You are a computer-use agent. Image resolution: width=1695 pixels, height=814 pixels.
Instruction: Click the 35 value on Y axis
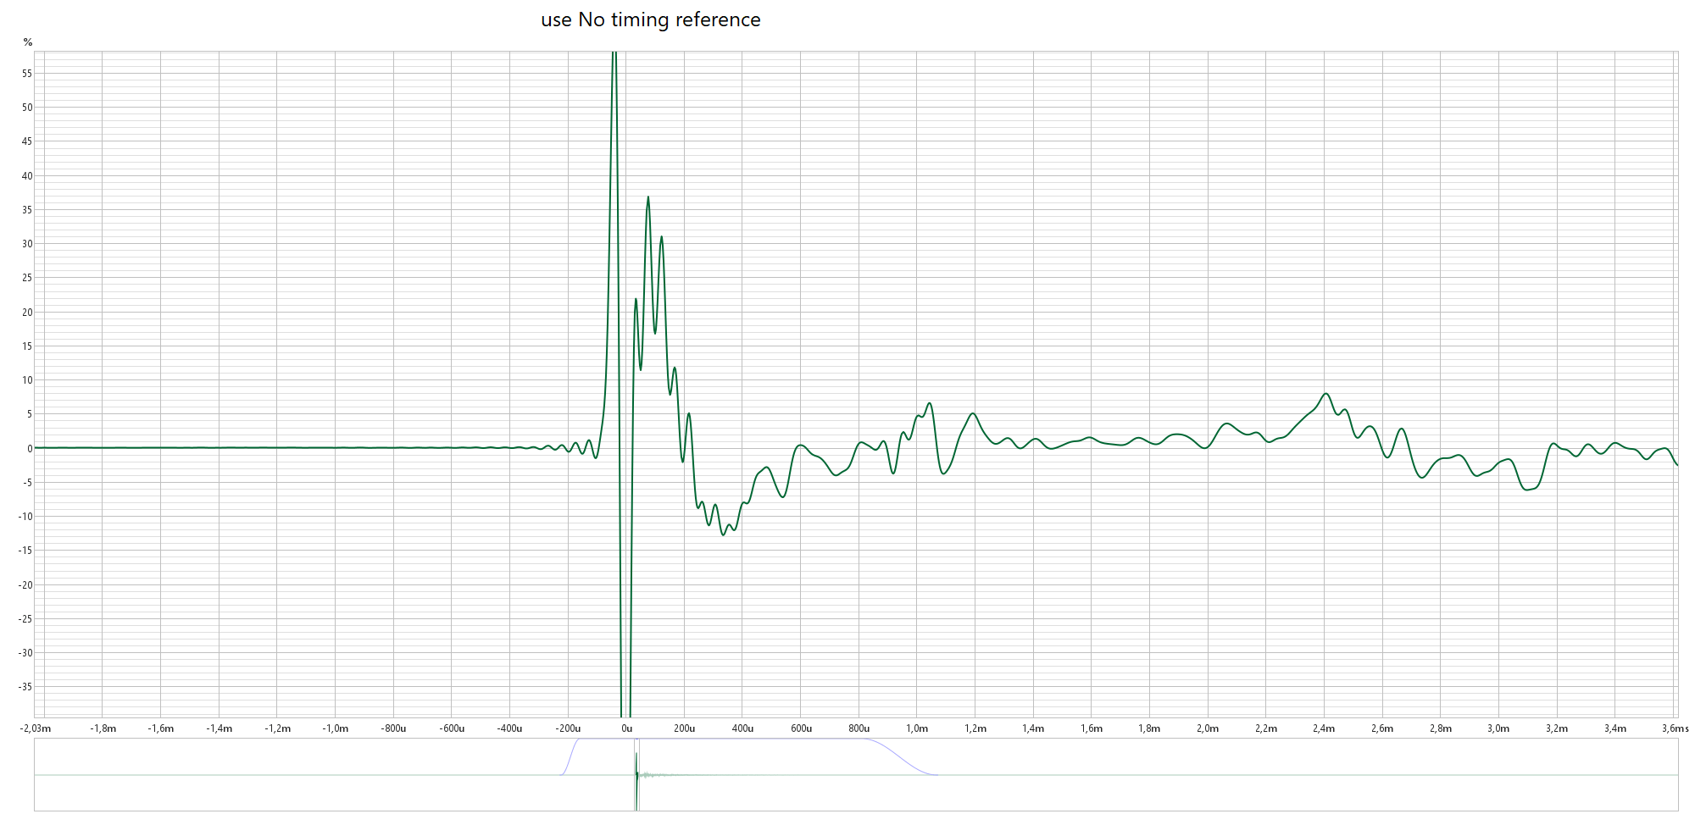[x=27, y=210]
